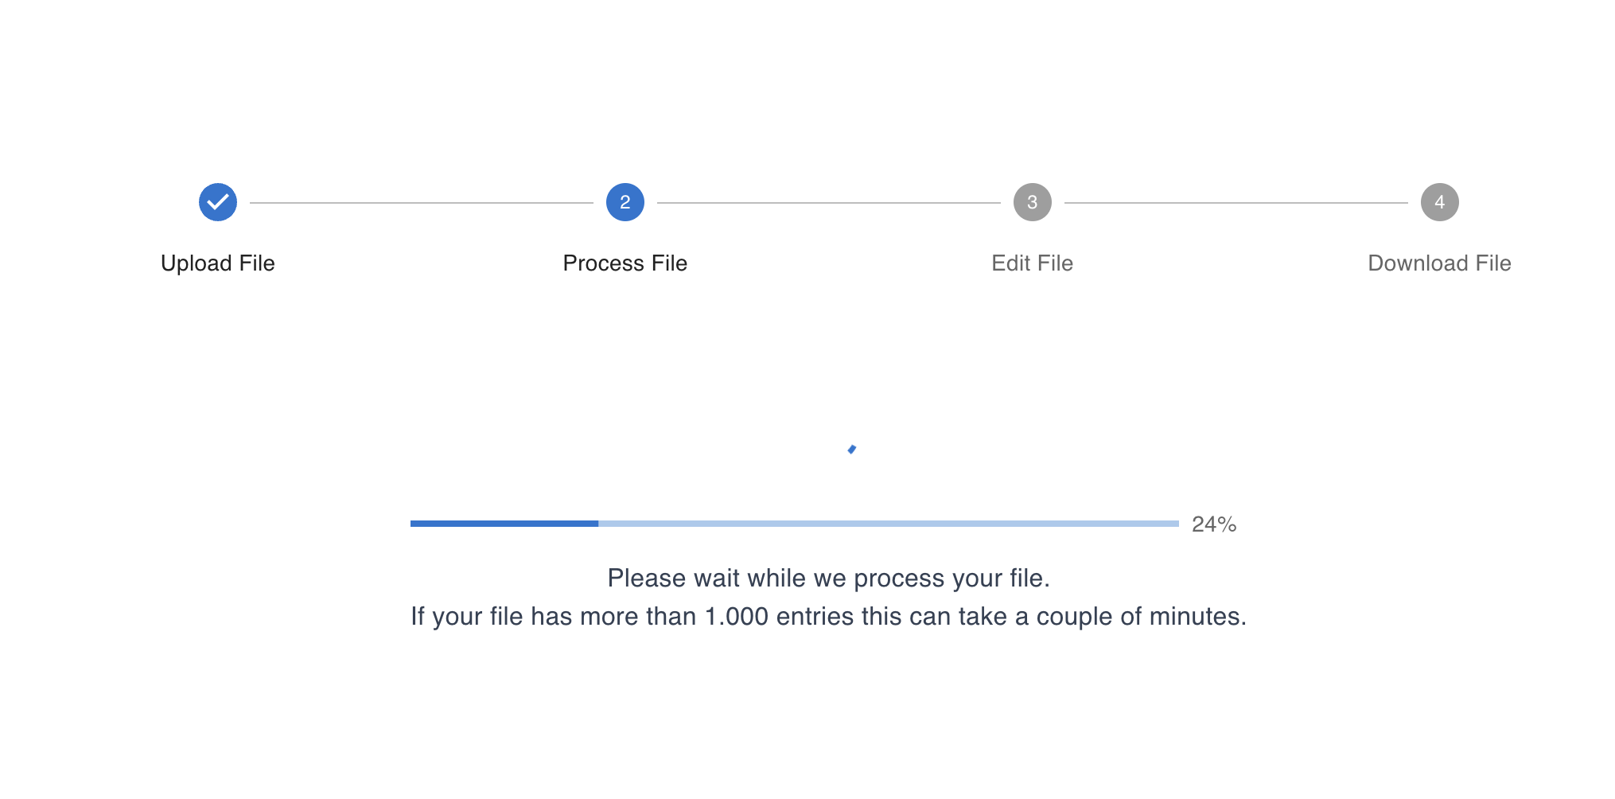
Task: Click the completed checkmark step icon
Action: pyautogui.click(x=218, y=202)
